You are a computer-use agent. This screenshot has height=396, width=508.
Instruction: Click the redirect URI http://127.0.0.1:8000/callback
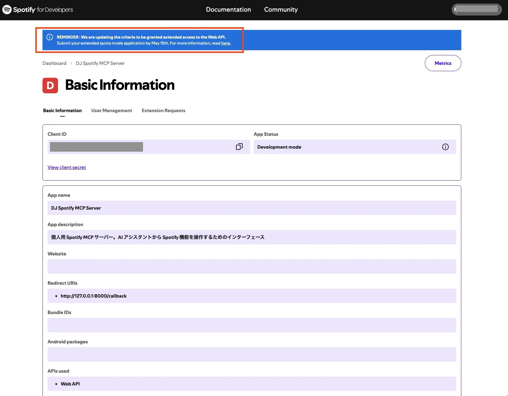click(x=94, y=296)
